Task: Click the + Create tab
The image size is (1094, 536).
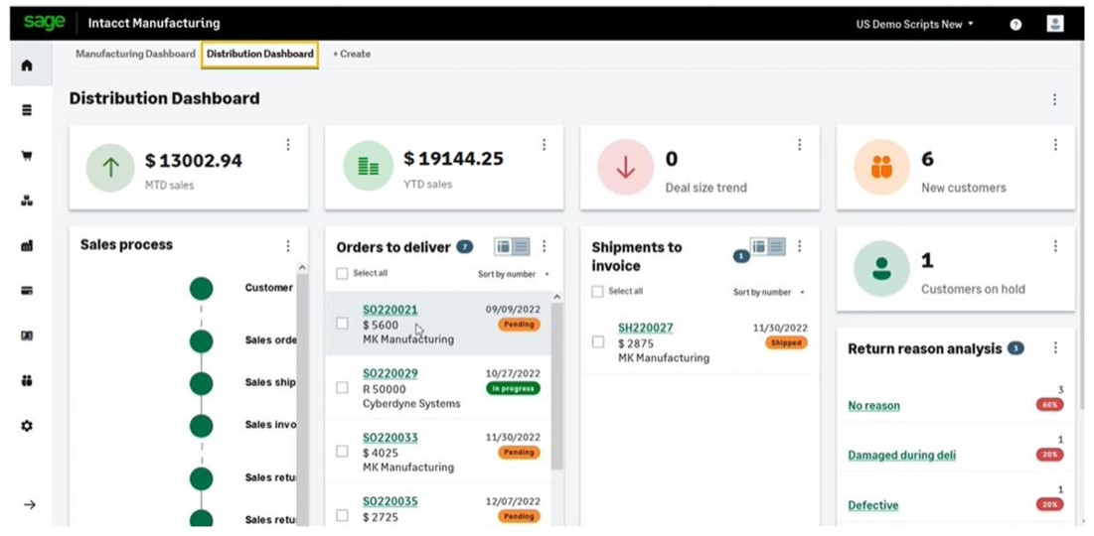Action: [x=352, y=54]
